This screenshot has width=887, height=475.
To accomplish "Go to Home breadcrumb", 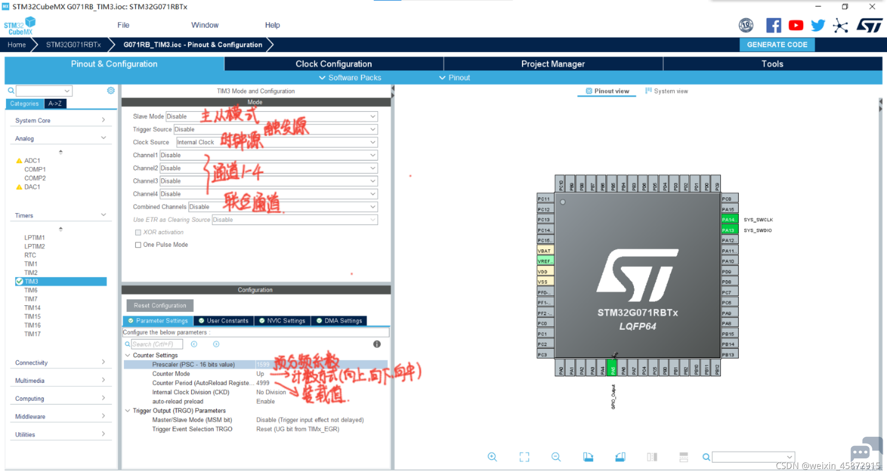I will (x=17, y=45).
